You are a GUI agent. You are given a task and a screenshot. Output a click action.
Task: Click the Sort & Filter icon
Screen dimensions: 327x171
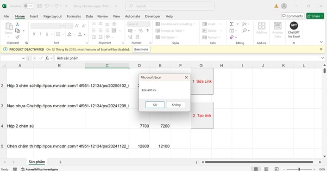(x=245, y=24)
